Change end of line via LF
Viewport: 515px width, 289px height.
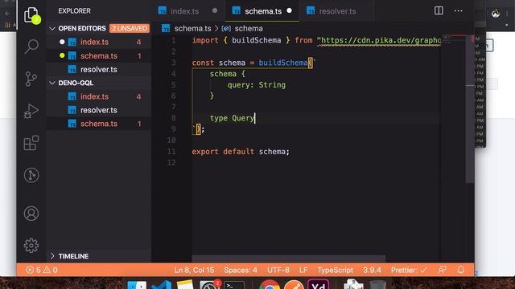tap(303, 270)
